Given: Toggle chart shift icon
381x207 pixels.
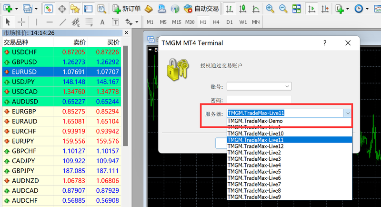Looking at the screenshot, I should point(325,9).
